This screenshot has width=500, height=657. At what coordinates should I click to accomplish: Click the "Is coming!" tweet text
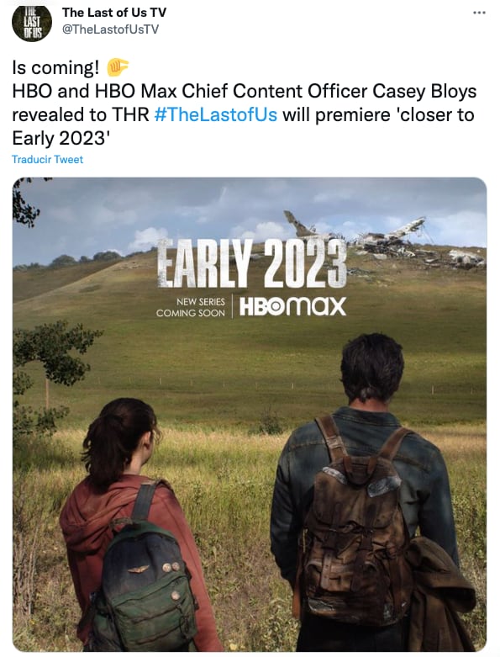[56, 68]
